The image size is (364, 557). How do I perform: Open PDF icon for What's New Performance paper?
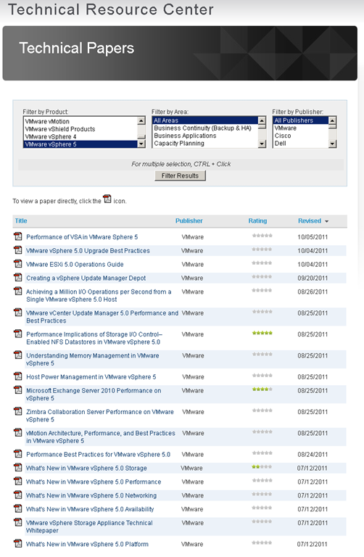point(17,482)
